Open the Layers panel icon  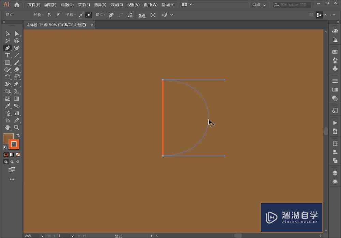[x=335, y=173]
